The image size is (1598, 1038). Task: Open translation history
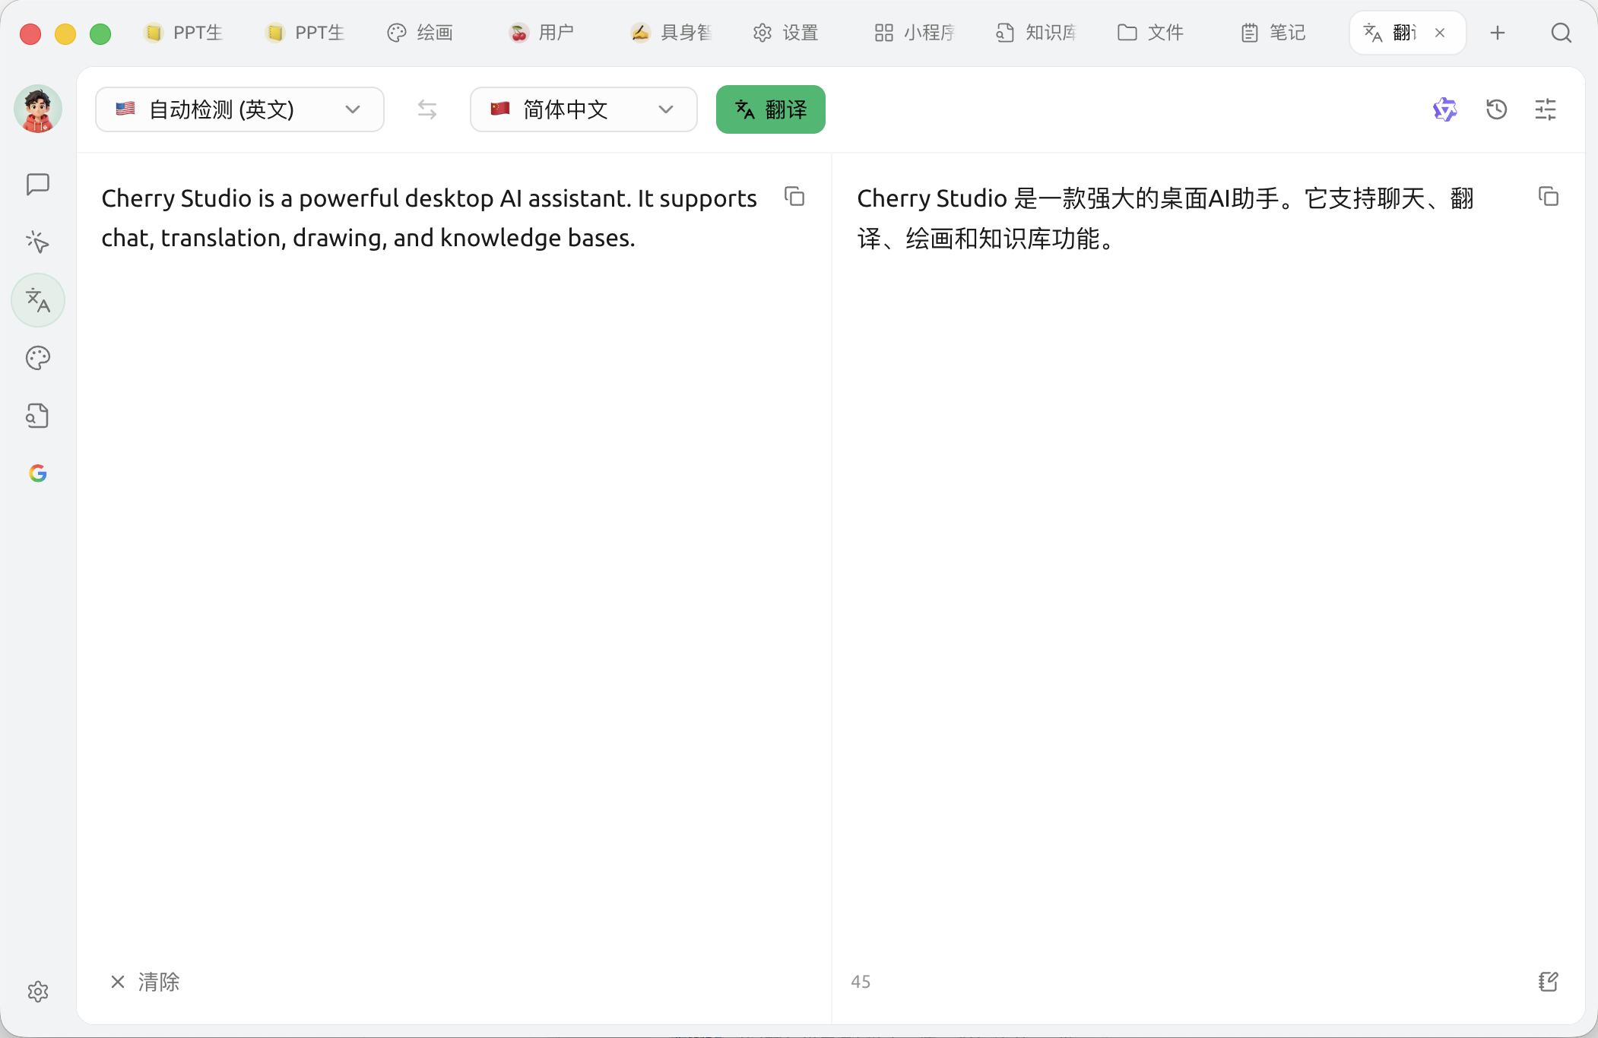coord(1496,109)
